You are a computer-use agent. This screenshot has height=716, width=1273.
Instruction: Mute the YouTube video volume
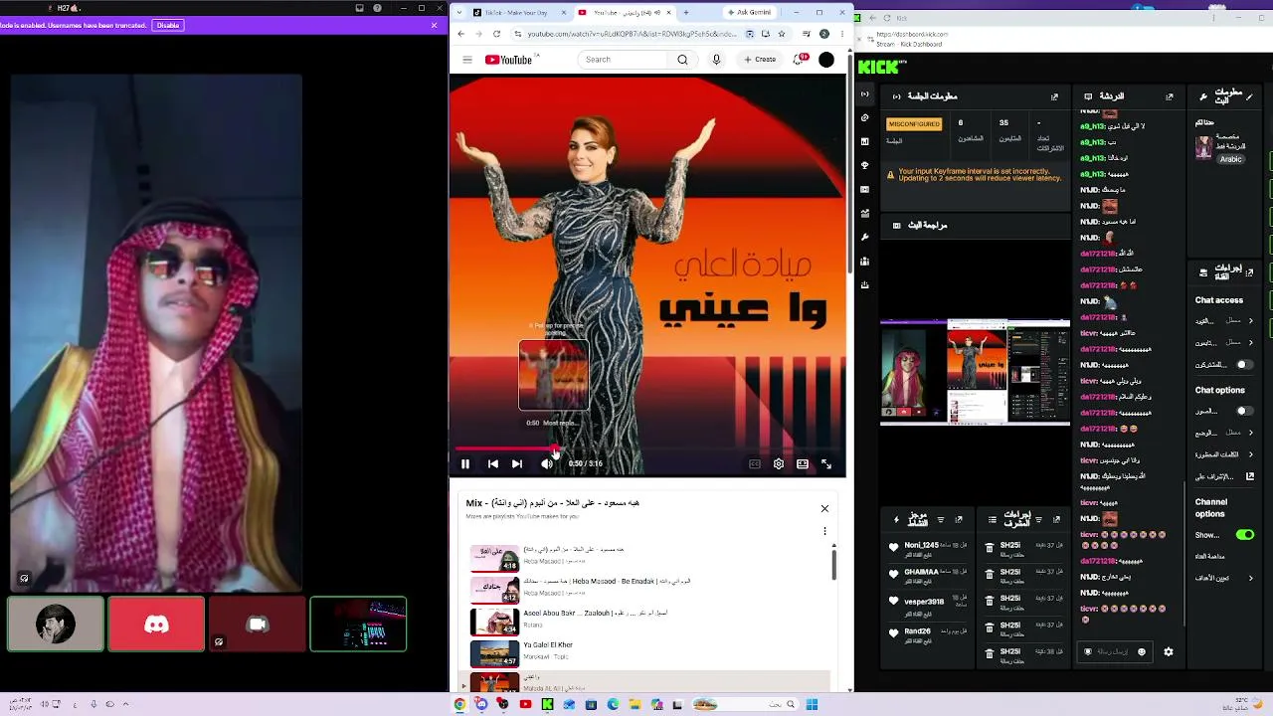546,463
